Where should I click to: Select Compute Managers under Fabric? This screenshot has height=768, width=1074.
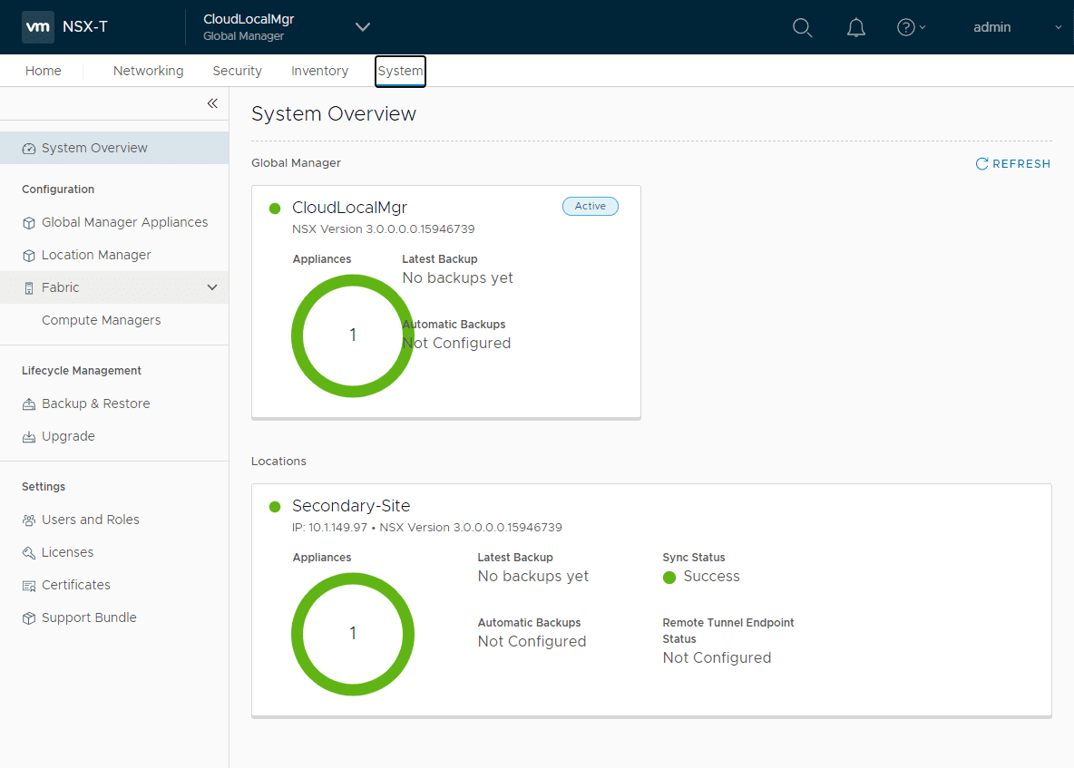point(101,319)
